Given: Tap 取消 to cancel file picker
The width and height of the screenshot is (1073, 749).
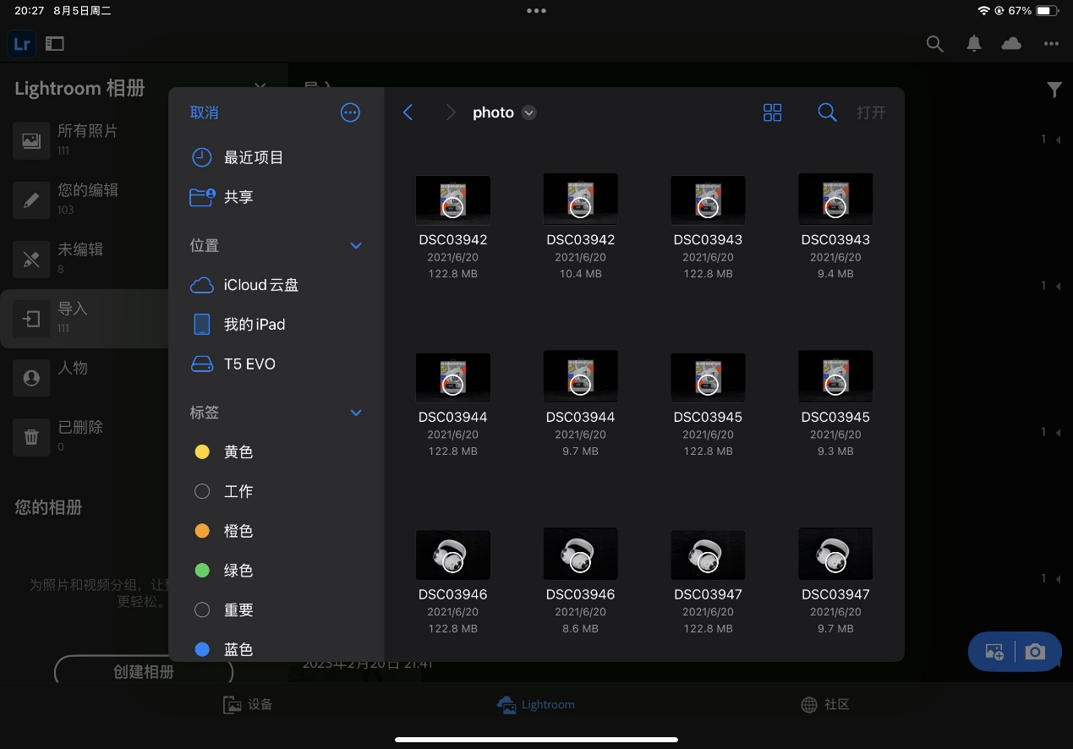Looking at the screenshot, I should click(205, 112).
